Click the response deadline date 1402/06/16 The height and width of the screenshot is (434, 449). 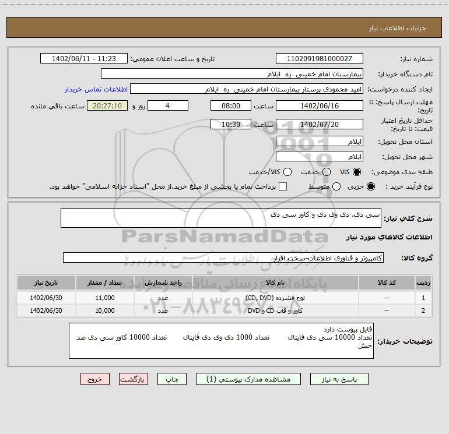[x=320, y=105]
